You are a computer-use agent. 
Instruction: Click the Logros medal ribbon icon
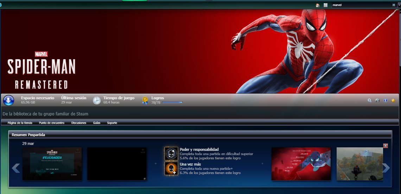(x=145, y=100)
